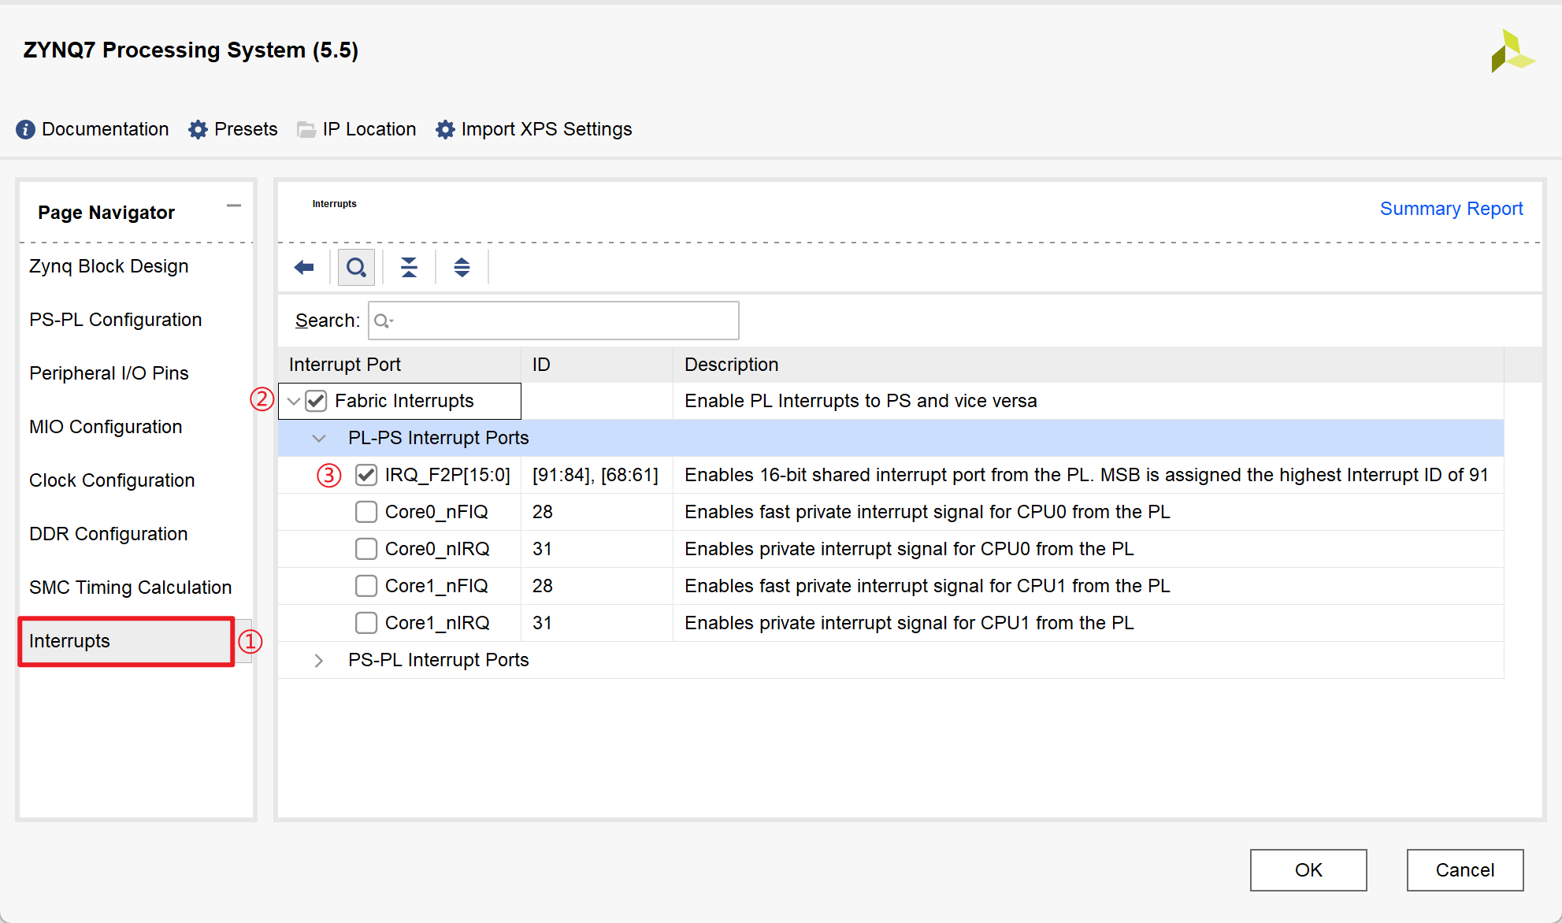This screenshot has width=1562, height=923.
Task: Click the Page Navigator heading
Action: click(106, 213)
